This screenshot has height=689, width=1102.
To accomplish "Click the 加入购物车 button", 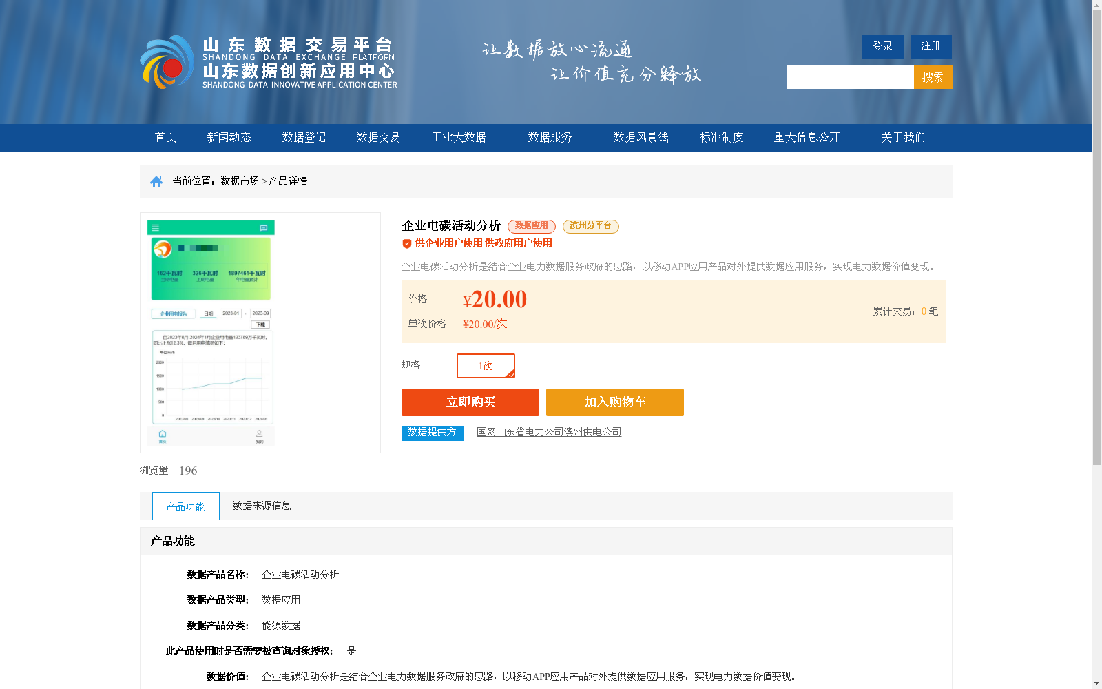I will coord(615,402).
